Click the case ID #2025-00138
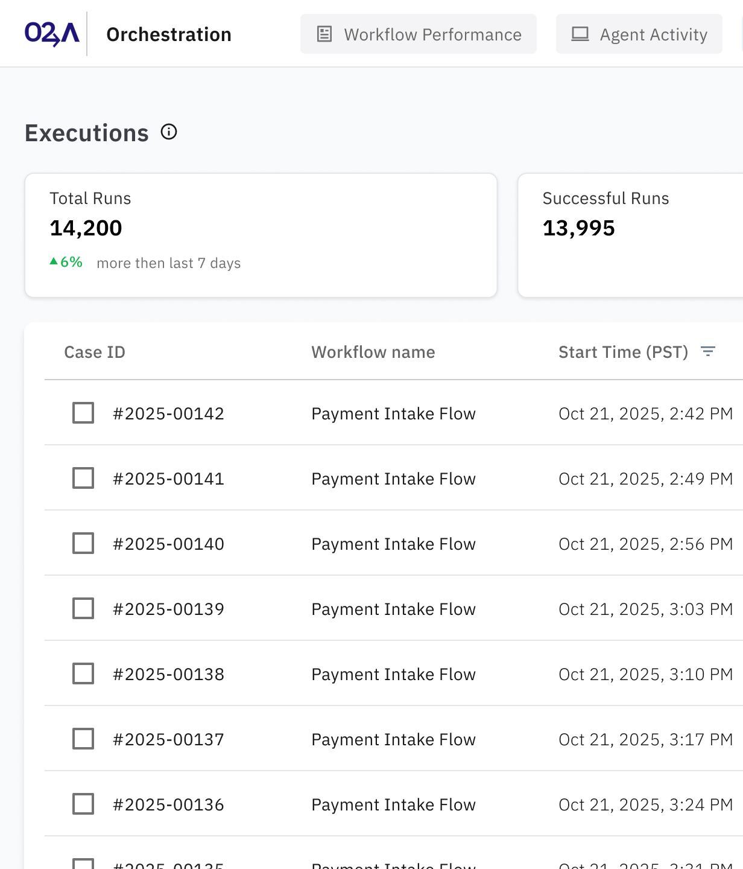This screenshot has width=743, height=869. (x=168, y=674)
